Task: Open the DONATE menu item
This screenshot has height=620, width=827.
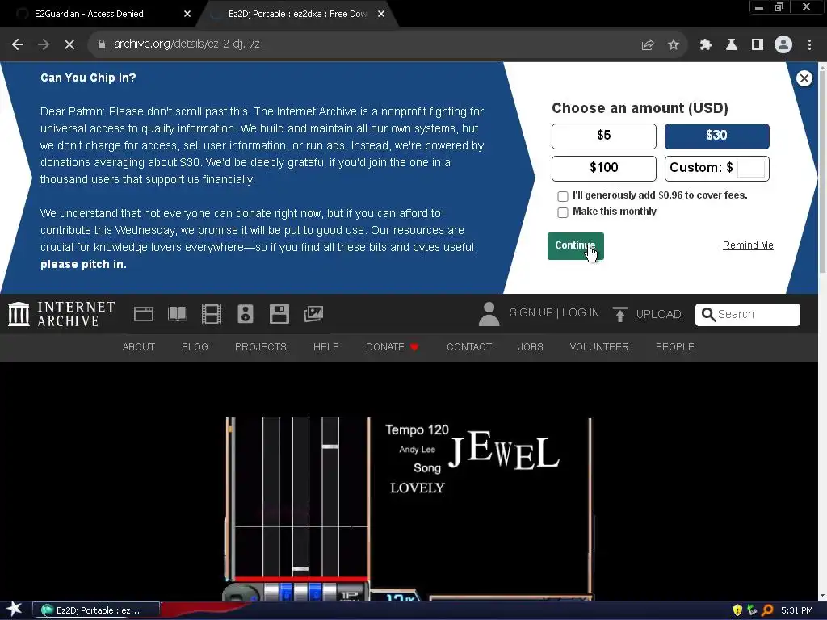Action: pyautogui.click(x=385, y=347)
